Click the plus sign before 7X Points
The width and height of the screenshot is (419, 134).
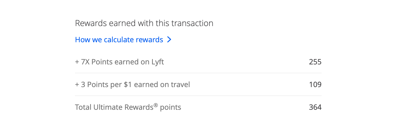(x=77, y=62)
